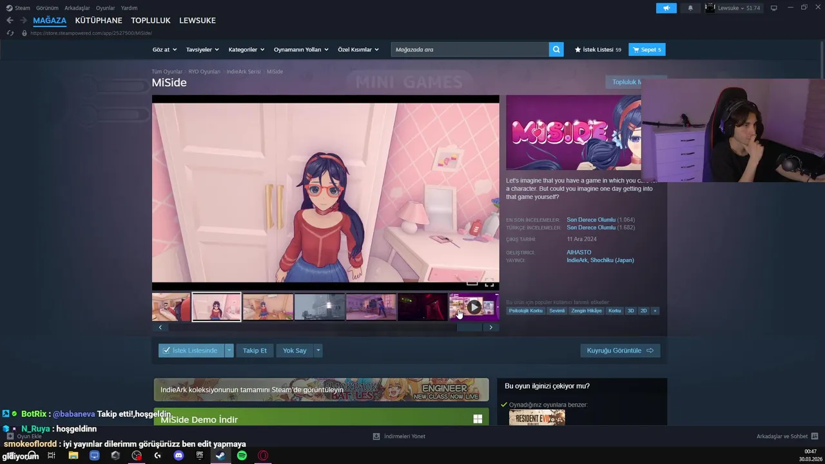Click the Tüm Oyunlar breadcrumb link
Viewport: 825px width, 464px height.
point(167,72)
